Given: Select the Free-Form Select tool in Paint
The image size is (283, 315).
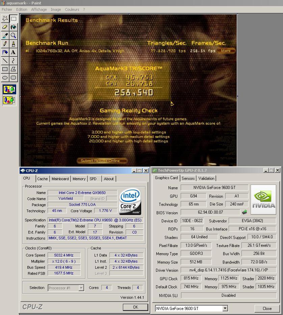Looking at the screenshot, I should click(x=5, y=19).
